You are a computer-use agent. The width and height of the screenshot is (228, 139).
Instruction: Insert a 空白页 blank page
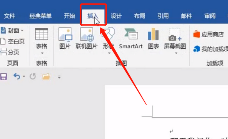point(13,41)
